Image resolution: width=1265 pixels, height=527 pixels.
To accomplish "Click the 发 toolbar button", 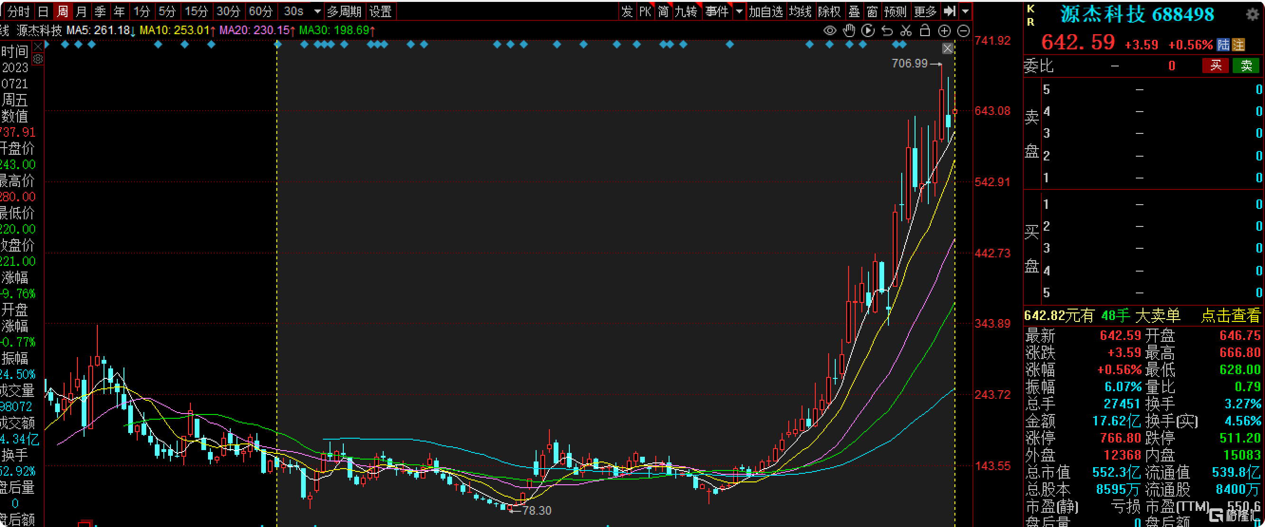I will coord(627,11).
